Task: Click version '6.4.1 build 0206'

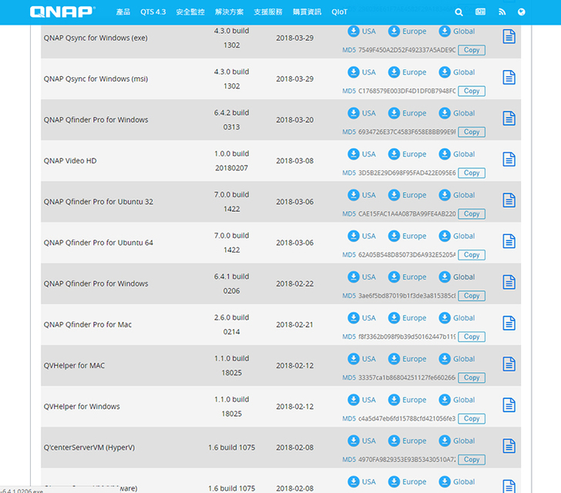Action: [231, 283]
